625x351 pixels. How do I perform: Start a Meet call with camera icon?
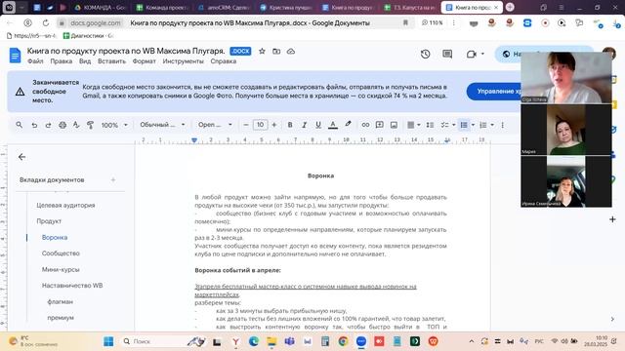(x=472, y=54)
